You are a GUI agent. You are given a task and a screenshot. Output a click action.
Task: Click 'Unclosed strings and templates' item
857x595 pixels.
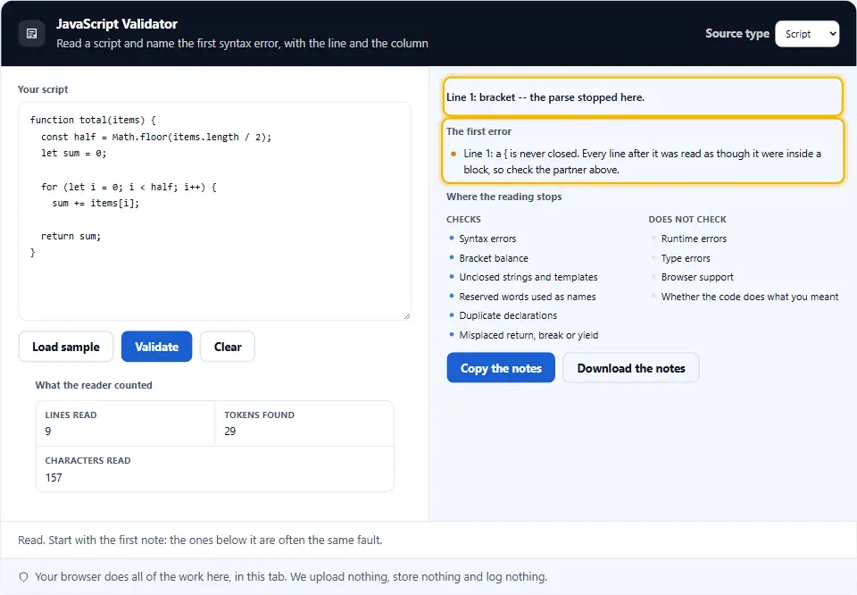pos(528,277)
